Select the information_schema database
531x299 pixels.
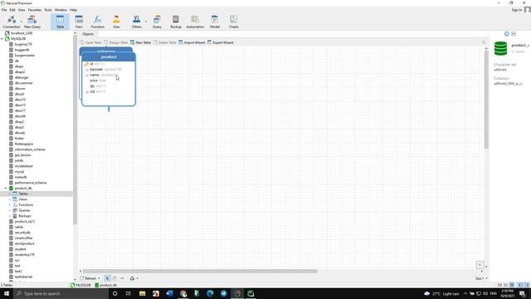tap(30, 149)
